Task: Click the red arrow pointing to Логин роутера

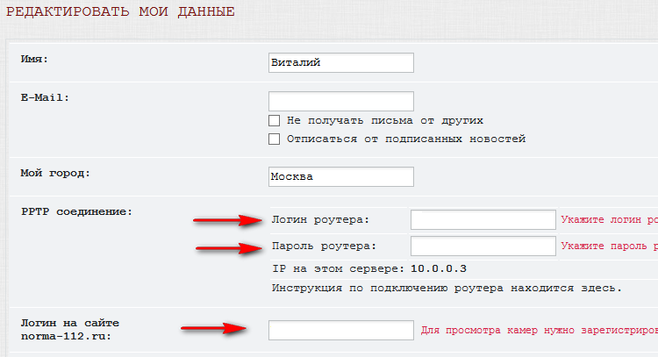Action: pos(227,219)
